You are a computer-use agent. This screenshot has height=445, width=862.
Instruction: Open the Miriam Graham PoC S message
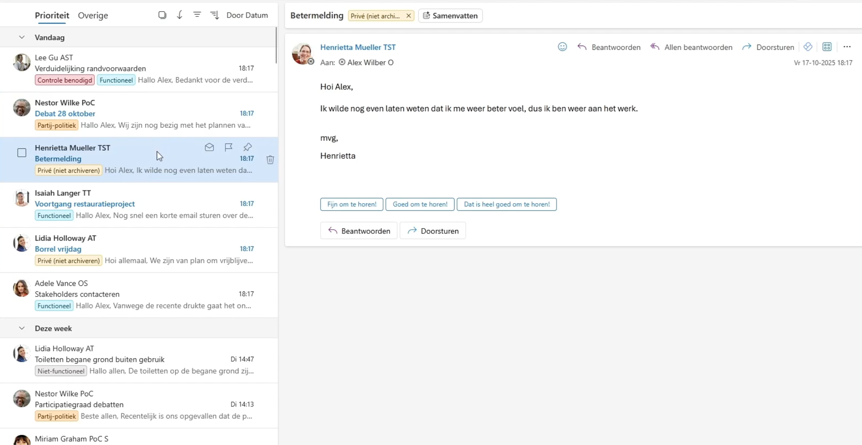(139, 437)
